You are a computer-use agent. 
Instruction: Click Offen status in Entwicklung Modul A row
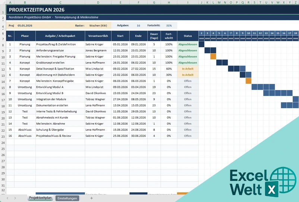click(x=188, y=87)
